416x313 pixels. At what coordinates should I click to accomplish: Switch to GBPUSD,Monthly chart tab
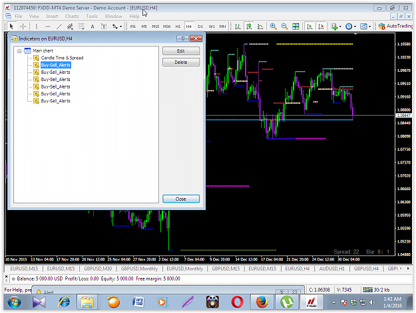click(139, 268)
